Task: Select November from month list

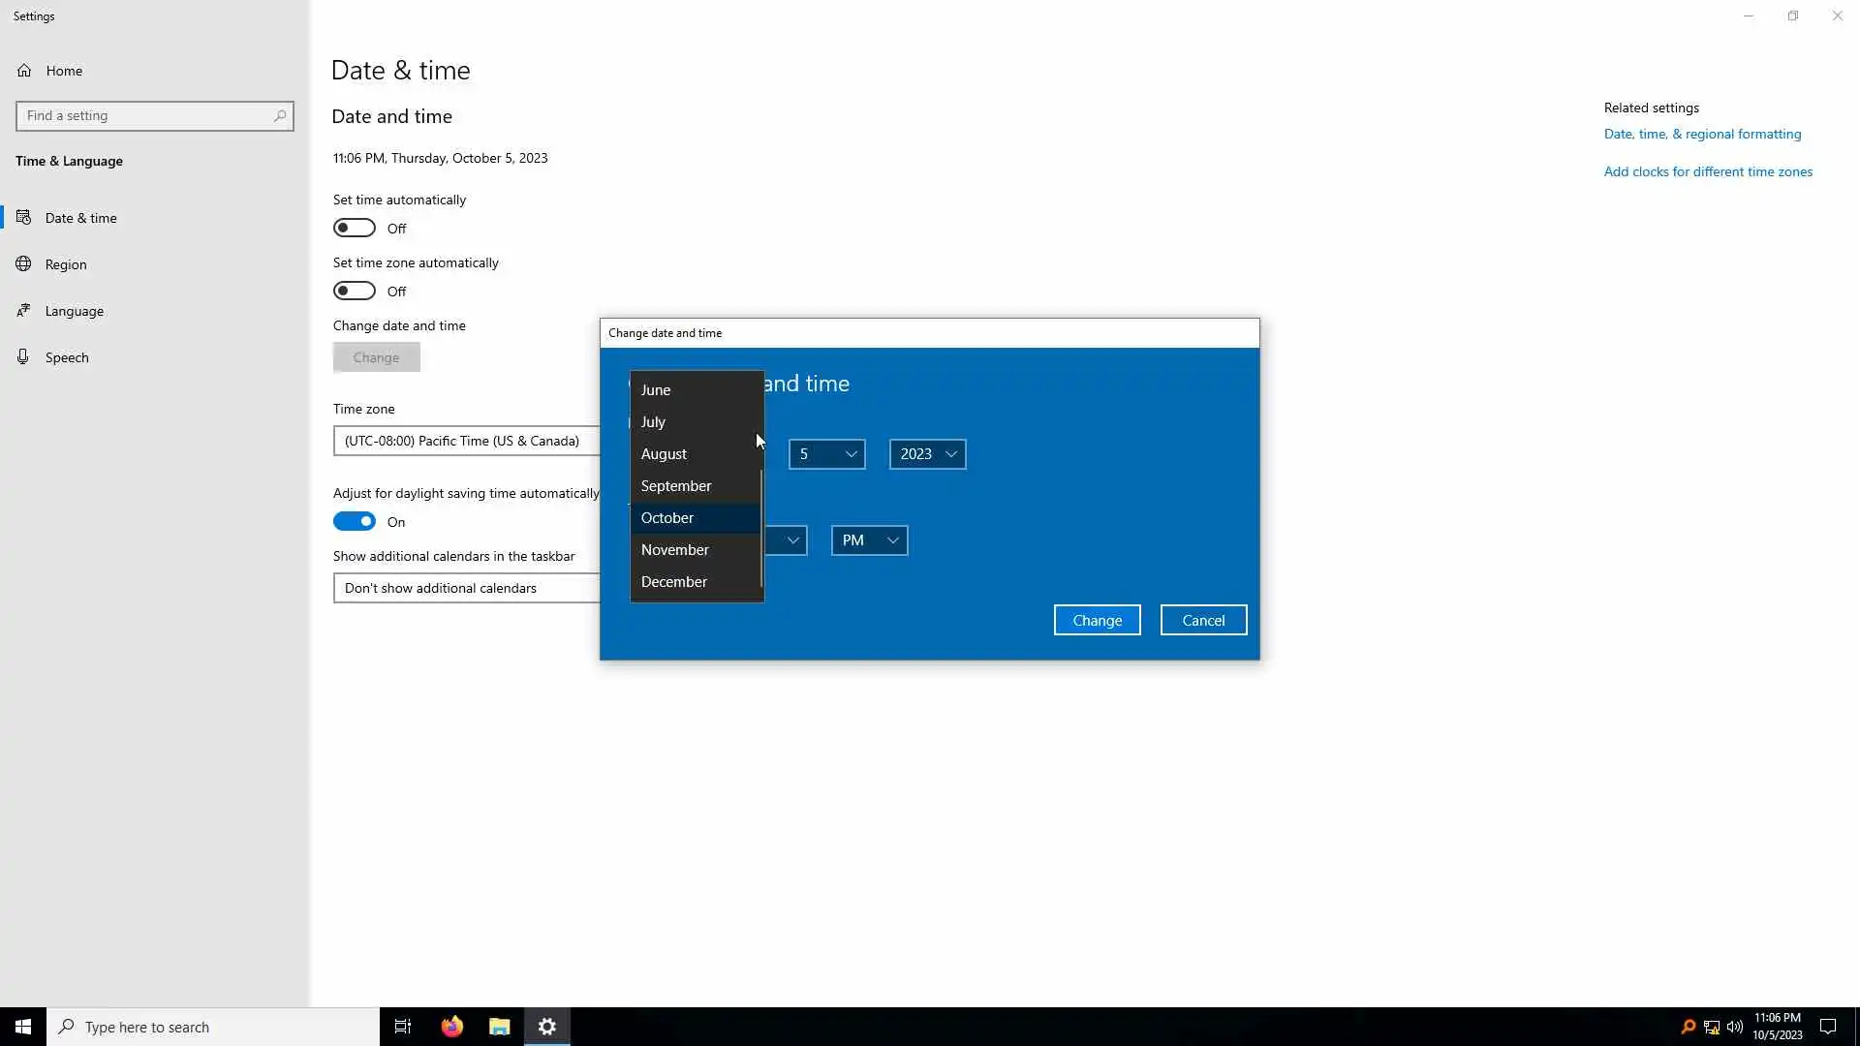Action: point(675,550)
